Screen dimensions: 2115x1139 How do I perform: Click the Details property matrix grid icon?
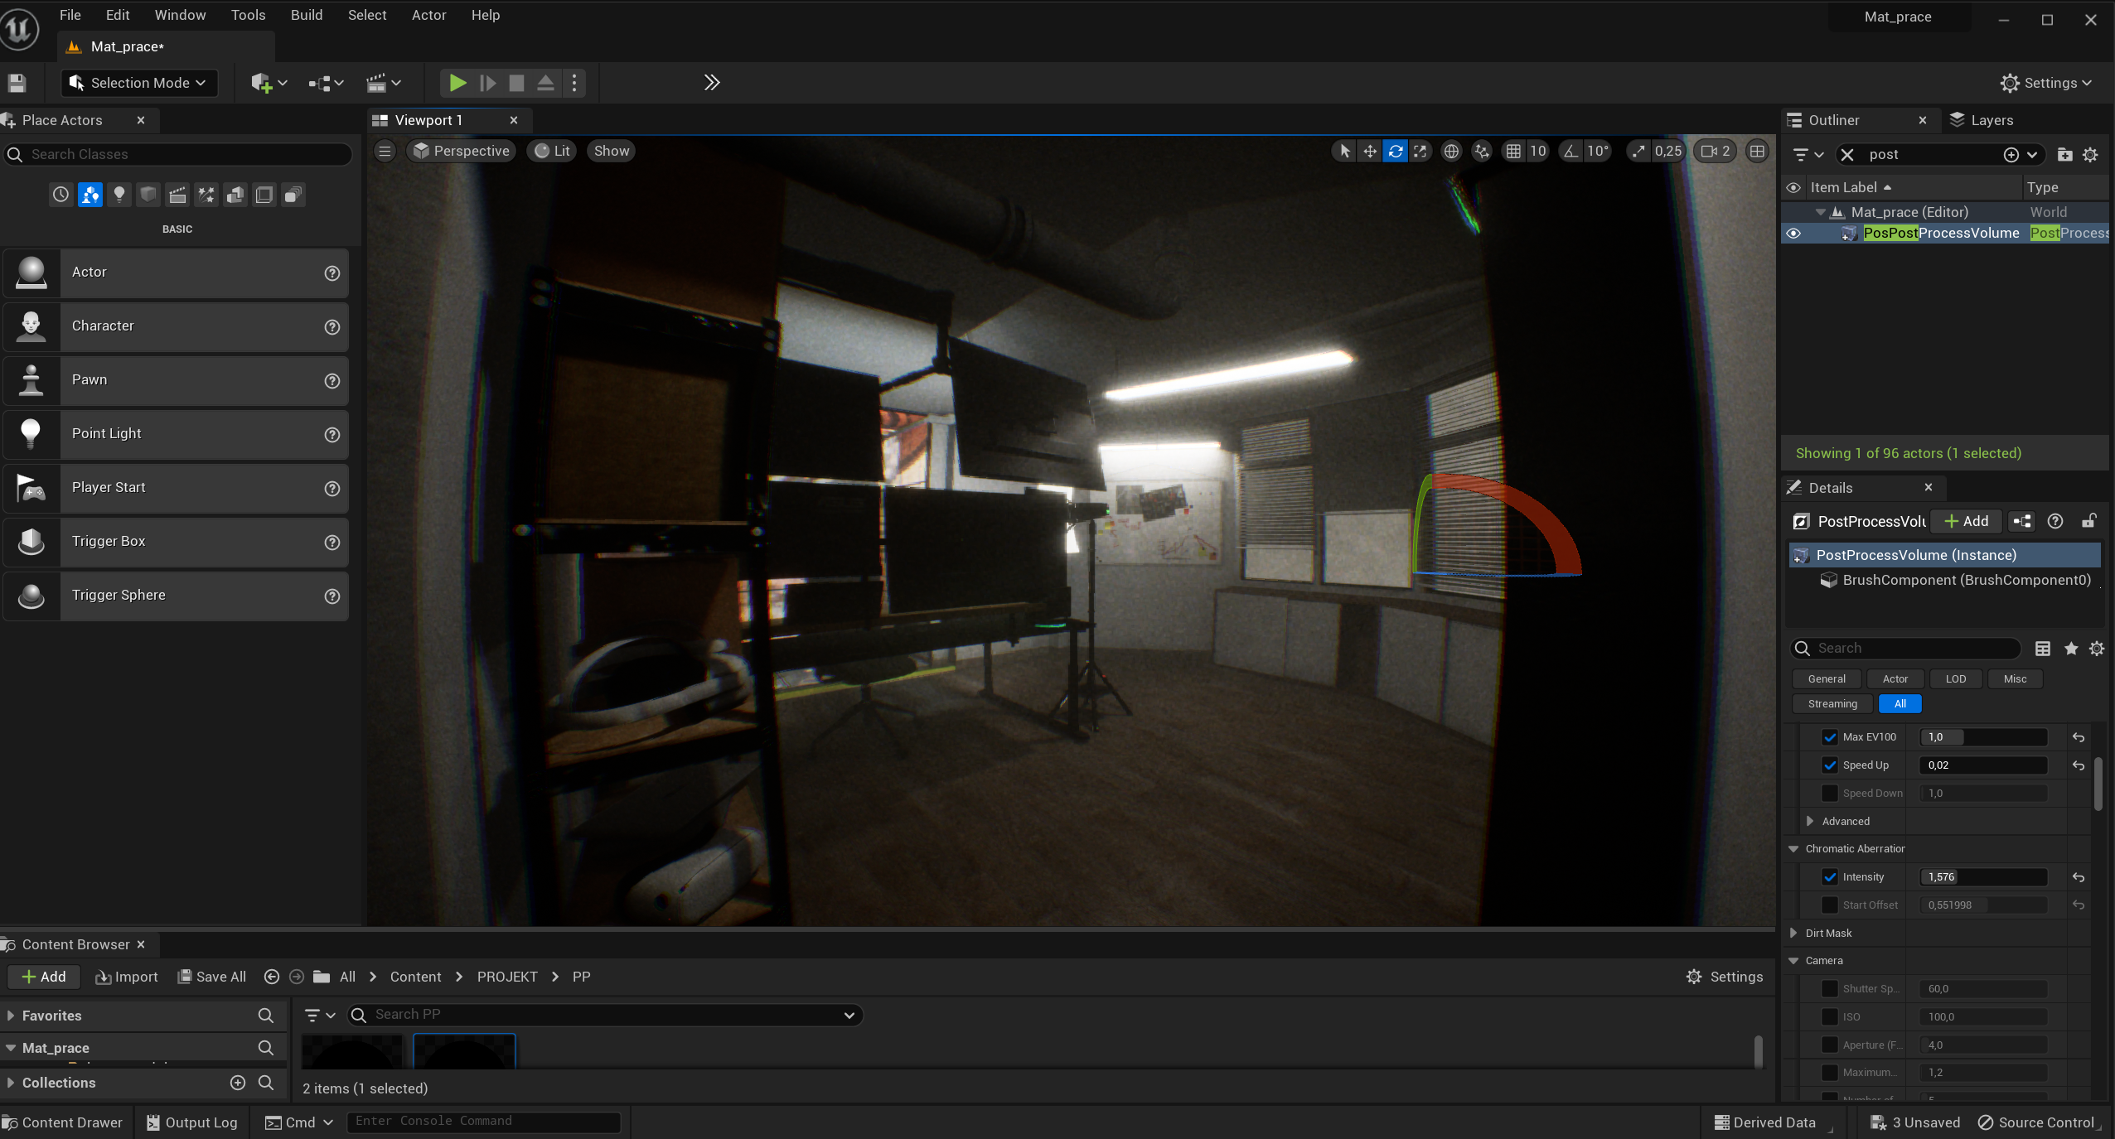tap(2043, 649)
